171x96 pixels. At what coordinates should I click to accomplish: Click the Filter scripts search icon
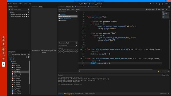[x=76, y=12]
